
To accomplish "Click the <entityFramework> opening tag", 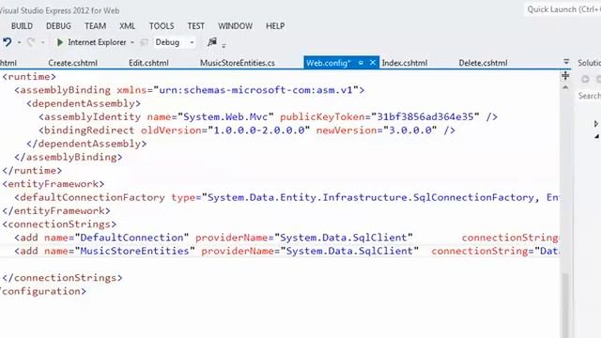I will (54, 184).
